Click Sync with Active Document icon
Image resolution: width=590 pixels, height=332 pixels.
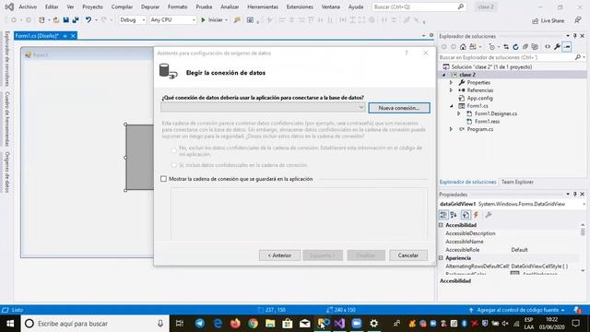pyautogui.click(x=506, y=47)
